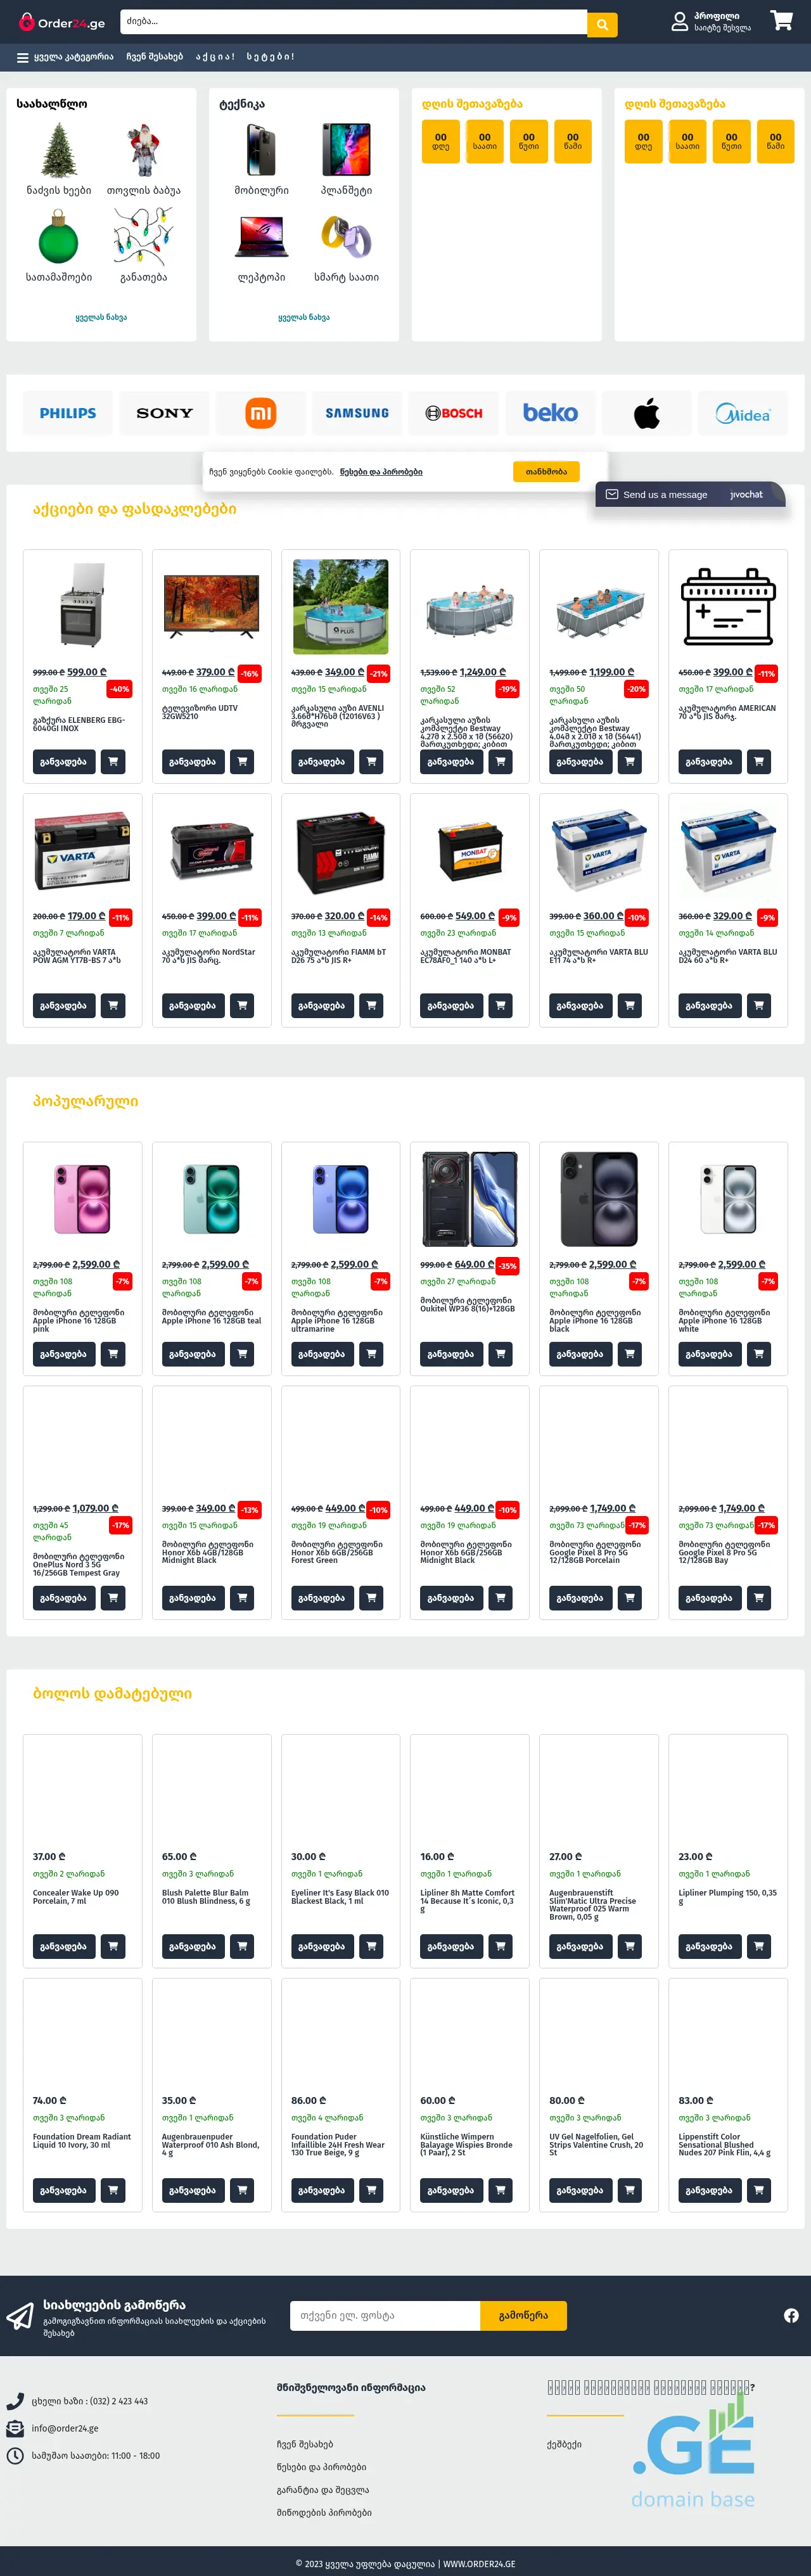This screenshot has height=2576, width=811.
Task: Open the Facebook icon in the footer
Action: point(791,2316)
